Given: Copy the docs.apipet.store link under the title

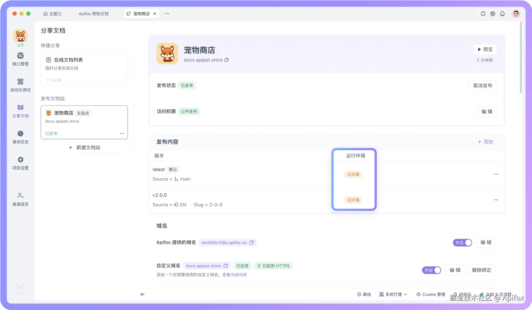Looking at the screenshot, I should 227,60.
